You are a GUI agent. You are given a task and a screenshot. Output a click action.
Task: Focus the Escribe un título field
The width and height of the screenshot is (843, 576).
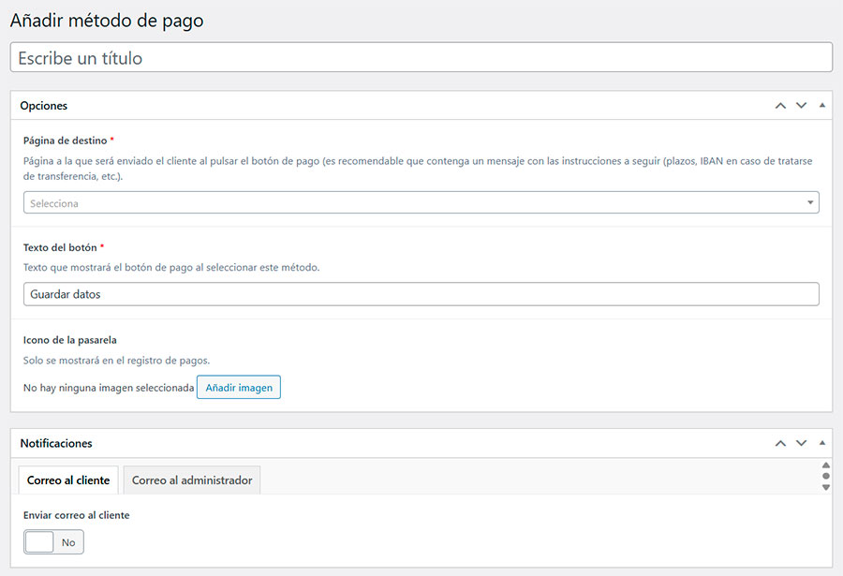[421, 58]
